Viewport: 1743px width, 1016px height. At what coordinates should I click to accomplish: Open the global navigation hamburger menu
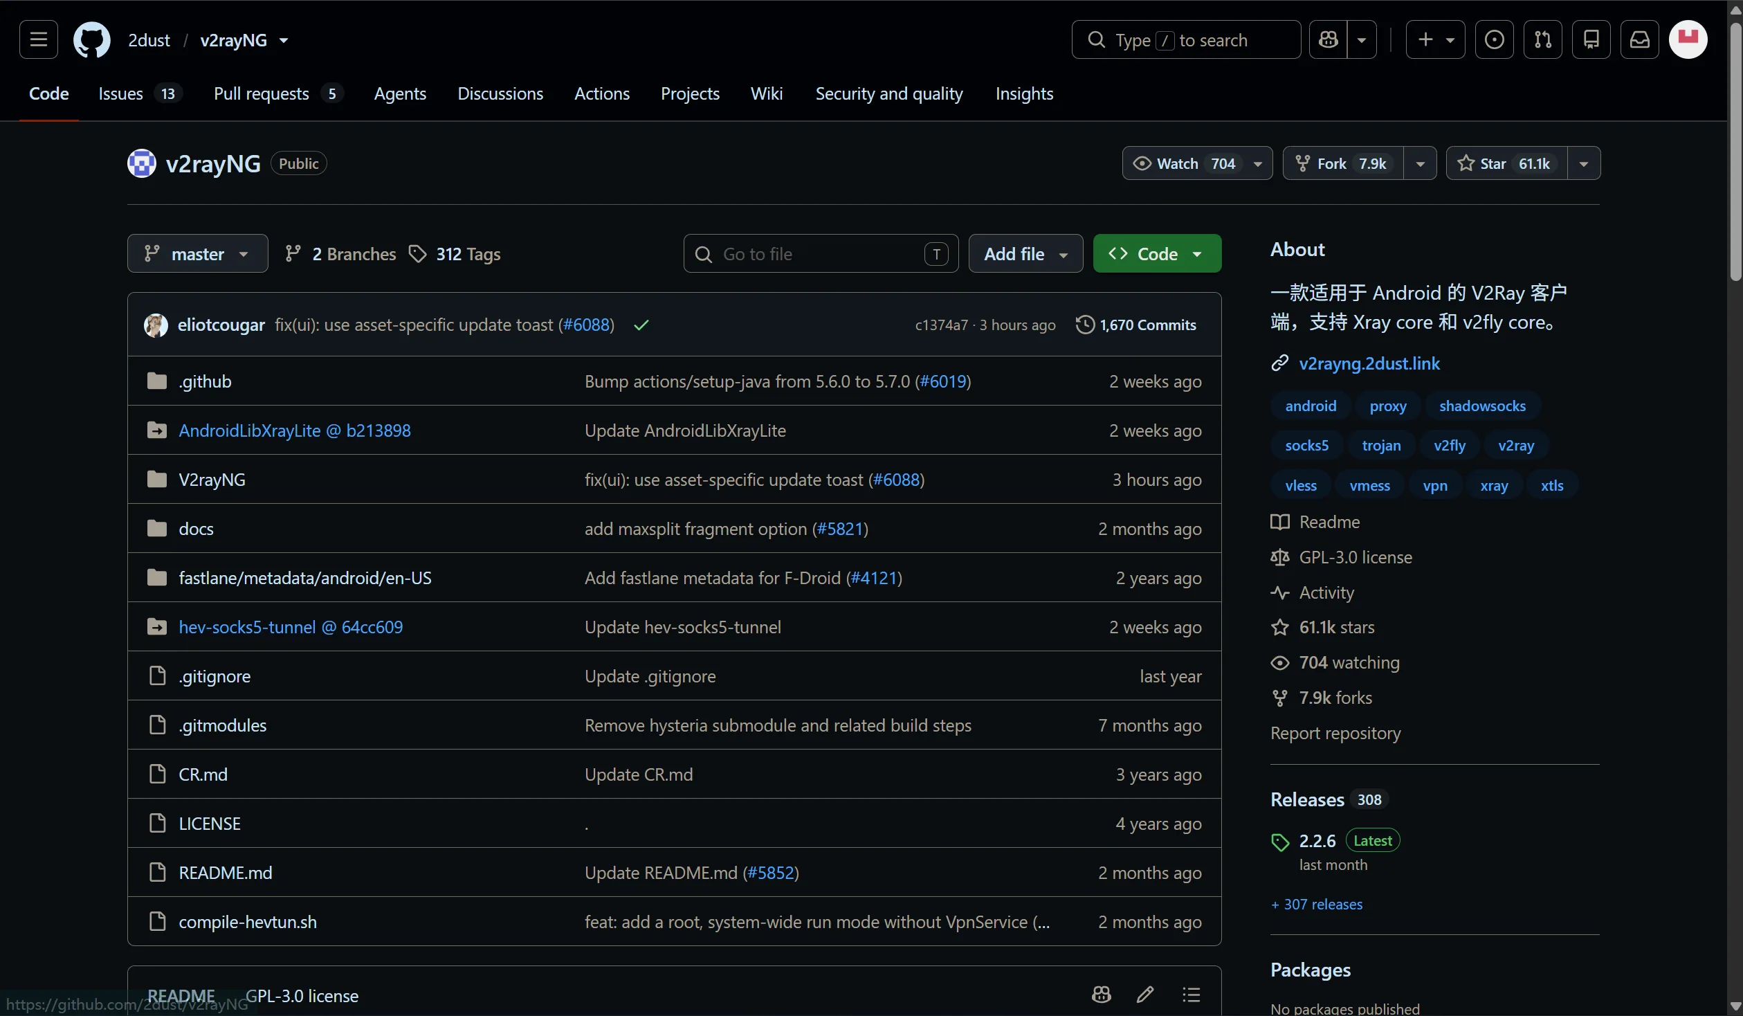click(x=39, y=39)
